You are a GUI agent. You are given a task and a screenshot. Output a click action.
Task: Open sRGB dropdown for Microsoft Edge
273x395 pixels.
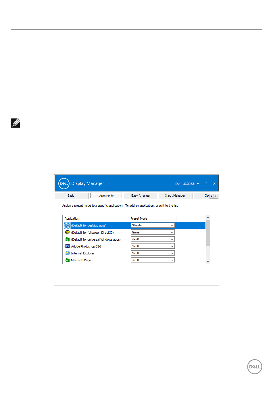[153, 260]
